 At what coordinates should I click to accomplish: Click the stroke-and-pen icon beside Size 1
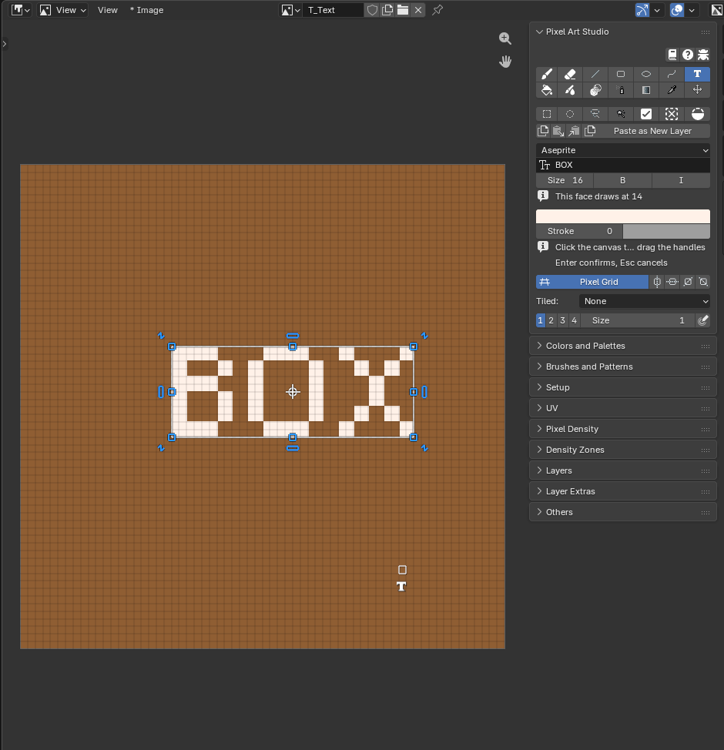coord(702,320)
